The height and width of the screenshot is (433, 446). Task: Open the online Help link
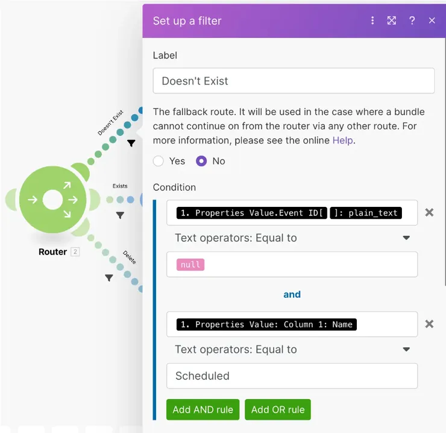tap(342, 141)
